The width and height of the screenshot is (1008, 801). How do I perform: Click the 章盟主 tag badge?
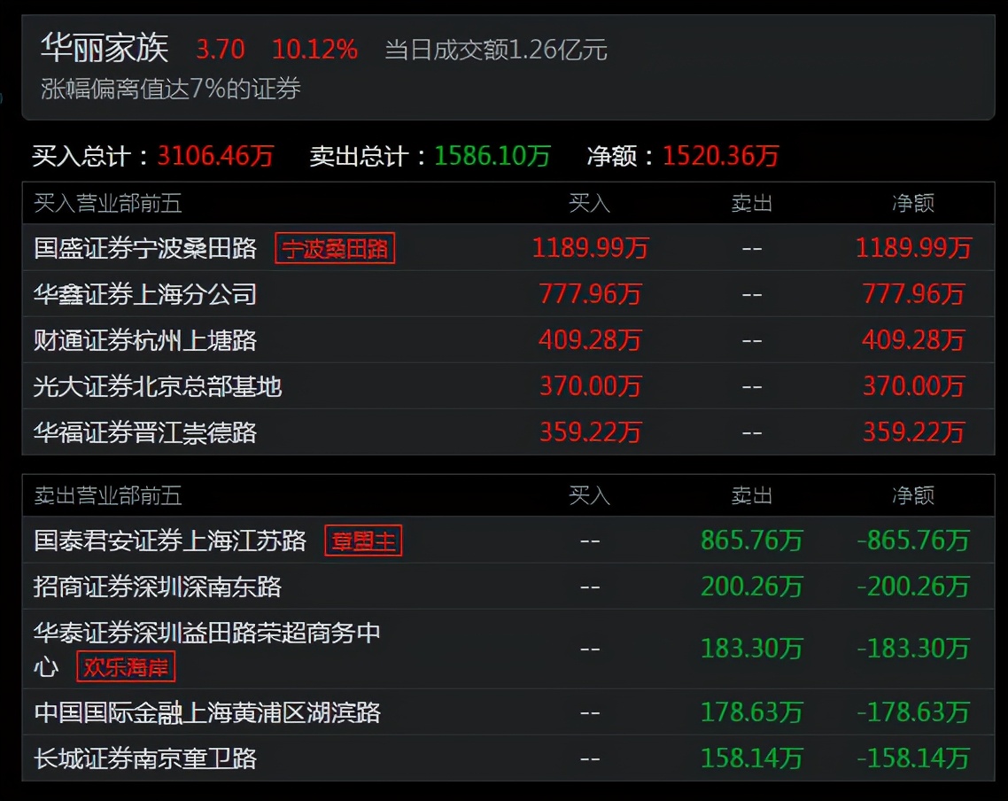[363, 540]
